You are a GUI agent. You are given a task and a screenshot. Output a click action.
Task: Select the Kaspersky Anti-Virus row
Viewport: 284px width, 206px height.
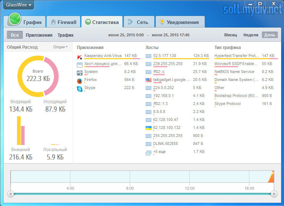[x=108, y=56]
